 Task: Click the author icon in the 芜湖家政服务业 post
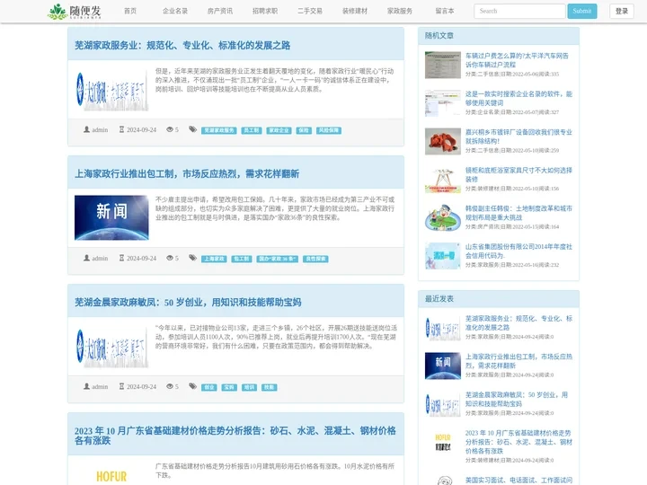[86, 129]
